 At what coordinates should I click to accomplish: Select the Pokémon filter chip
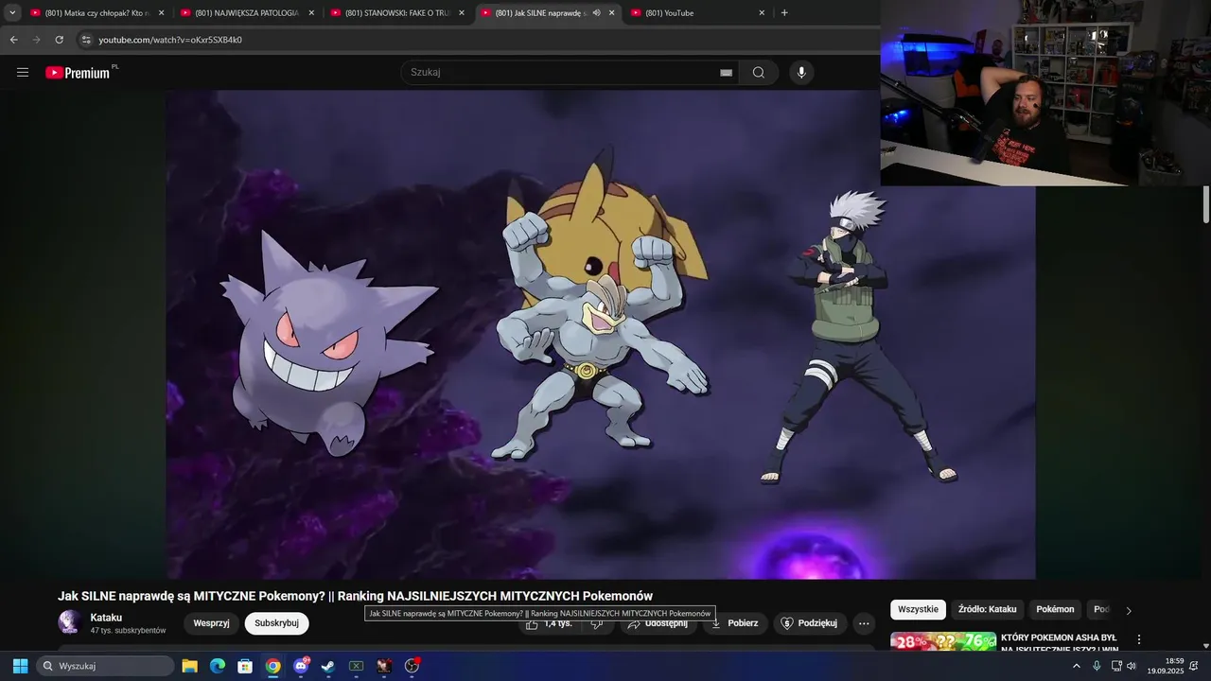tap(1055, 610)
